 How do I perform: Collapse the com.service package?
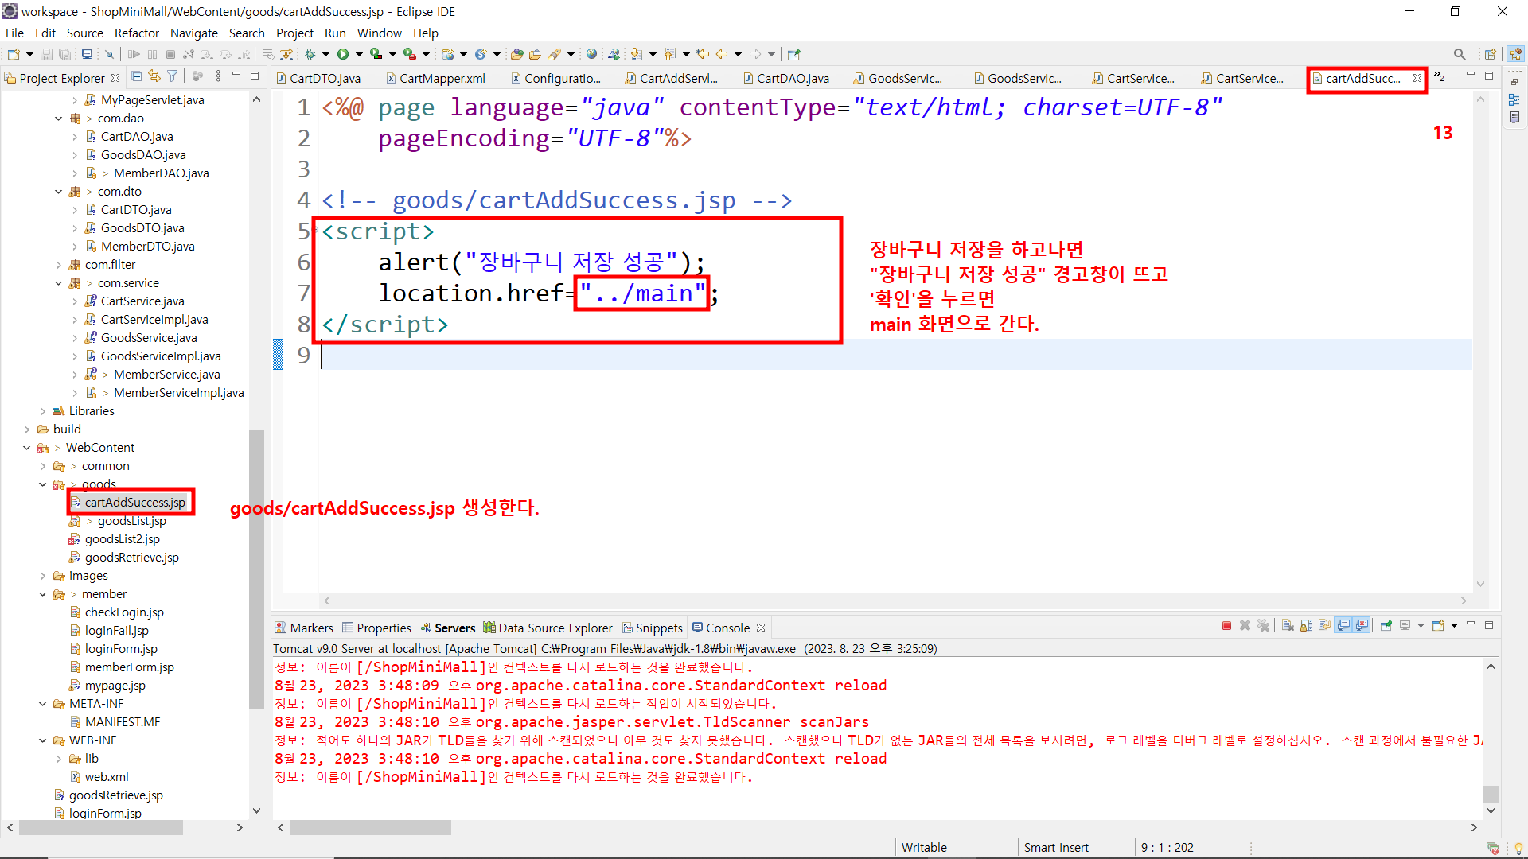coord(58,283)
